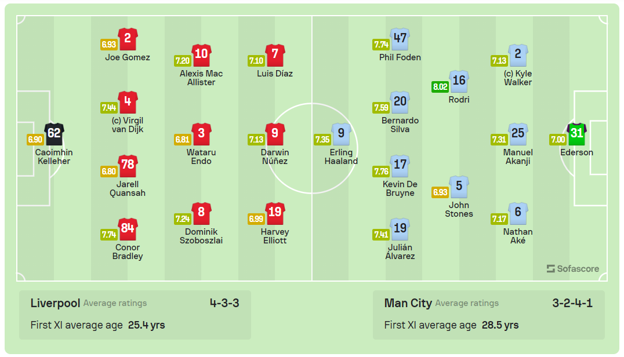Click Alexis Mac Allister's name label
The width and height of the screenshot is (624, 357).
pos(201,78)
